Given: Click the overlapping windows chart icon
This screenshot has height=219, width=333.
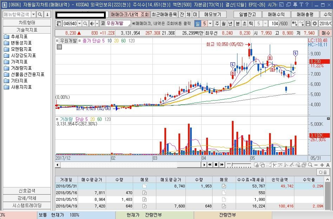Looking at the screenshot, I should 262,165.
